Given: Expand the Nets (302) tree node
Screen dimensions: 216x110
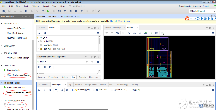Looking at the screenshot, I should click(38, 41).
